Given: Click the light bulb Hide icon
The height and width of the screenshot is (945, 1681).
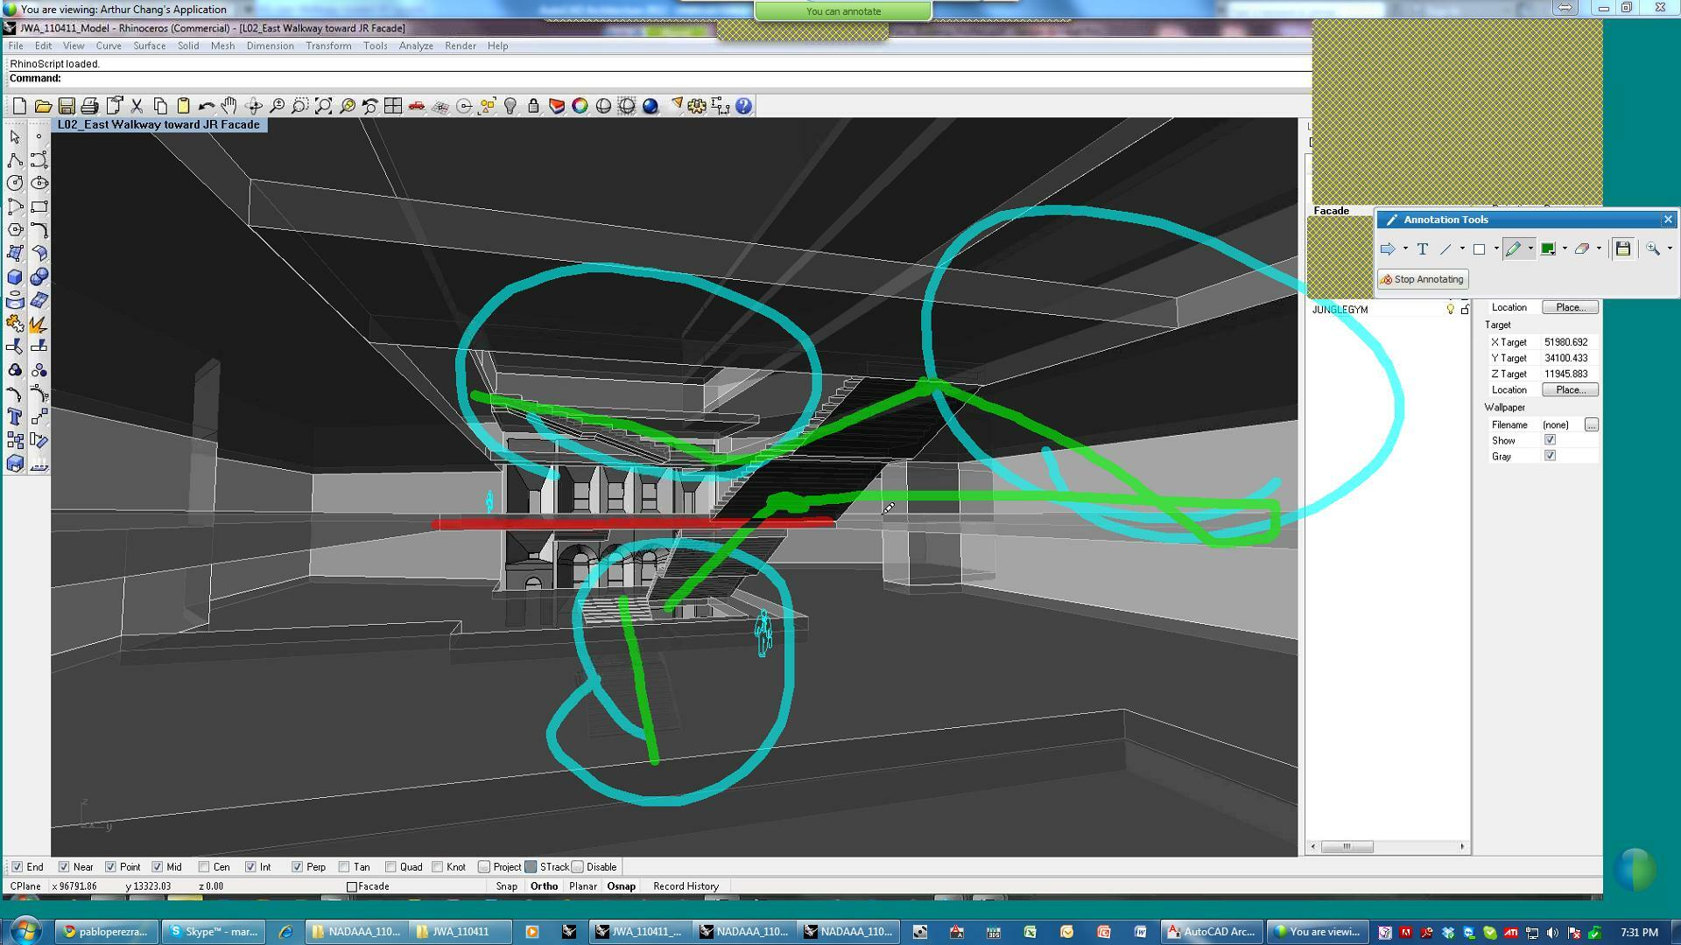Looking at the screenshot, I should pyautogui.click(x=510, y=106).
